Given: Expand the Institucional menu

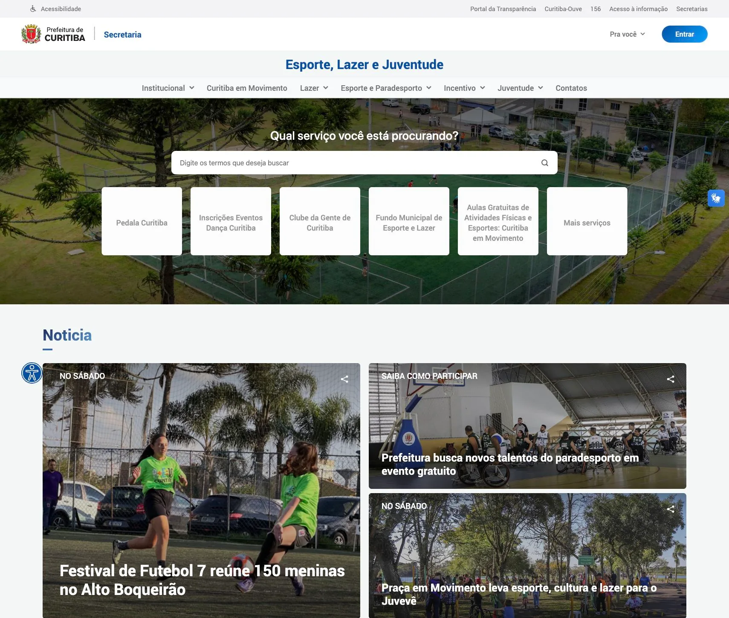Looking at the screenshot, I should pyautogui.click(x=168, y=88).
